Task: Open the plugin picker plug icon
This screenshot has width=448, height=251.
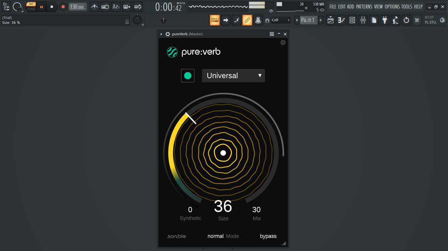Action: (x=385, y=20)
